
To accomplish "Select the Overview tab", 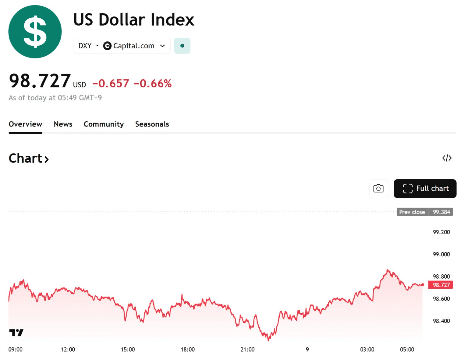I will (25, 124).
